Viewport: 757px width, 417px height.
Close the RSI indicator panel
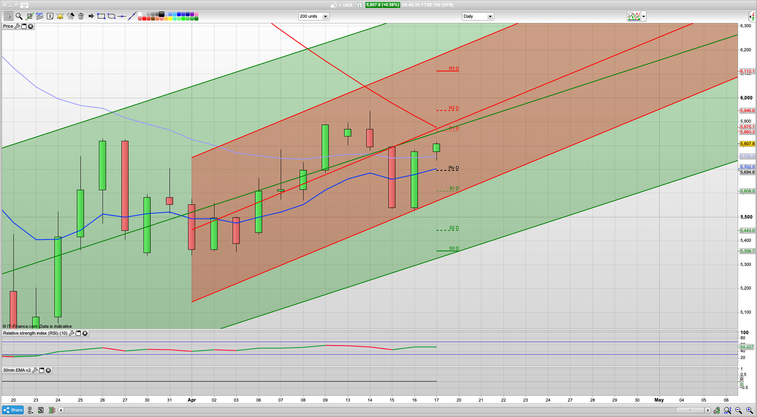click(85, 333)
